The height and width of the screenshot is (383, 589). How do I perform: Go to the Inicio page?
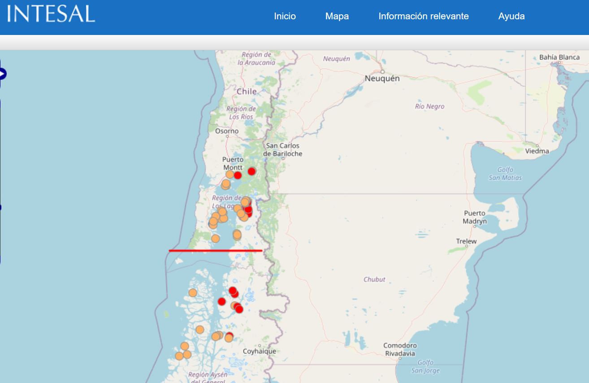[285, 16]
